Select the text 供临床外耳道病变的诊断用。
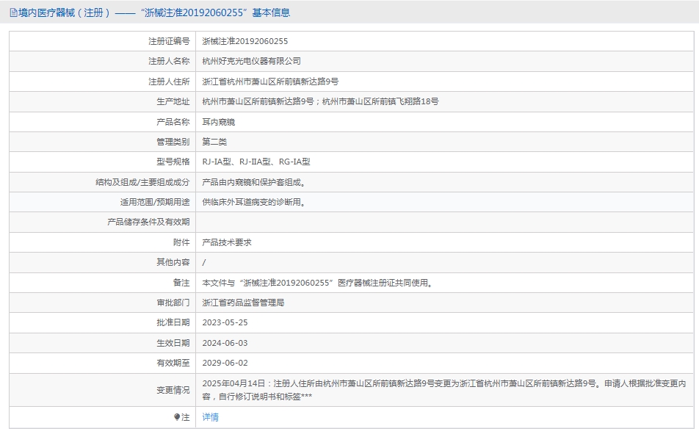This screenshot has height=434, width=699. tap(254, 202)
